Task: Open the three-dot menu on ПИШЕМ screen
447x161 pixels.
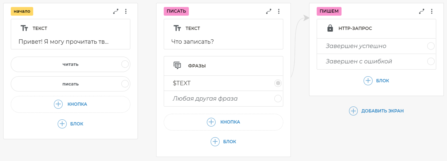Action: [x=432, y=11]
